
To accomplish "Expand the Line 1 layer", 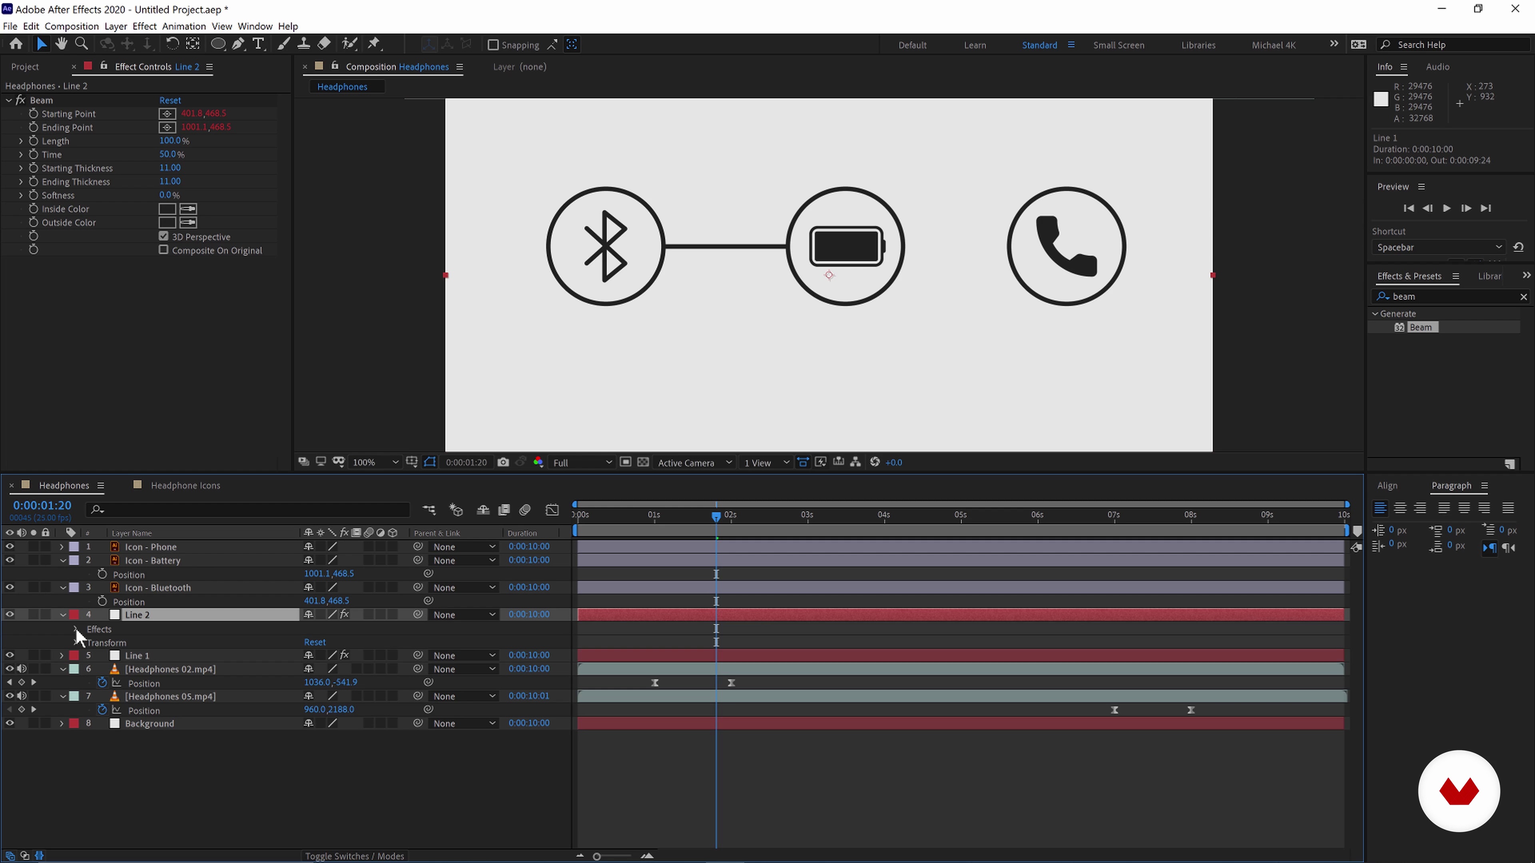I will [62, 656].
